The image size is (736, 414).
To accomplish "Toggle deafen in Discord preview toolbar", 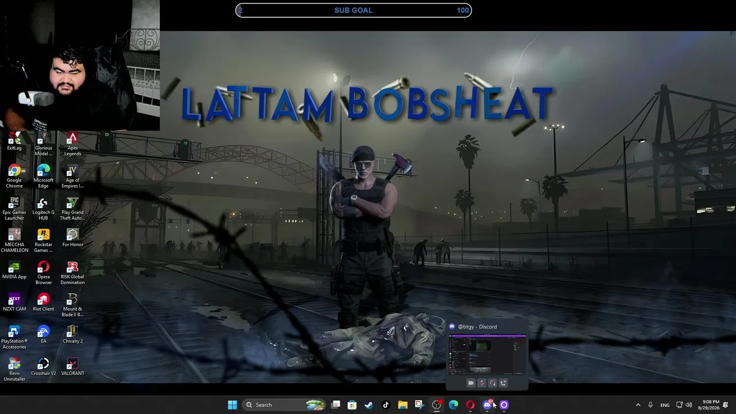I will coord(493,383).
